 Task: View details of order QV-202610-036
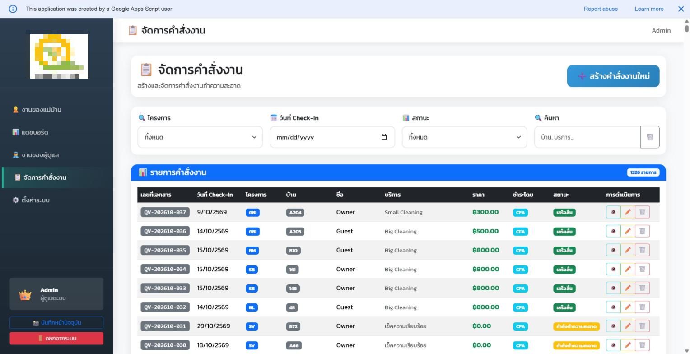[613, 231]
